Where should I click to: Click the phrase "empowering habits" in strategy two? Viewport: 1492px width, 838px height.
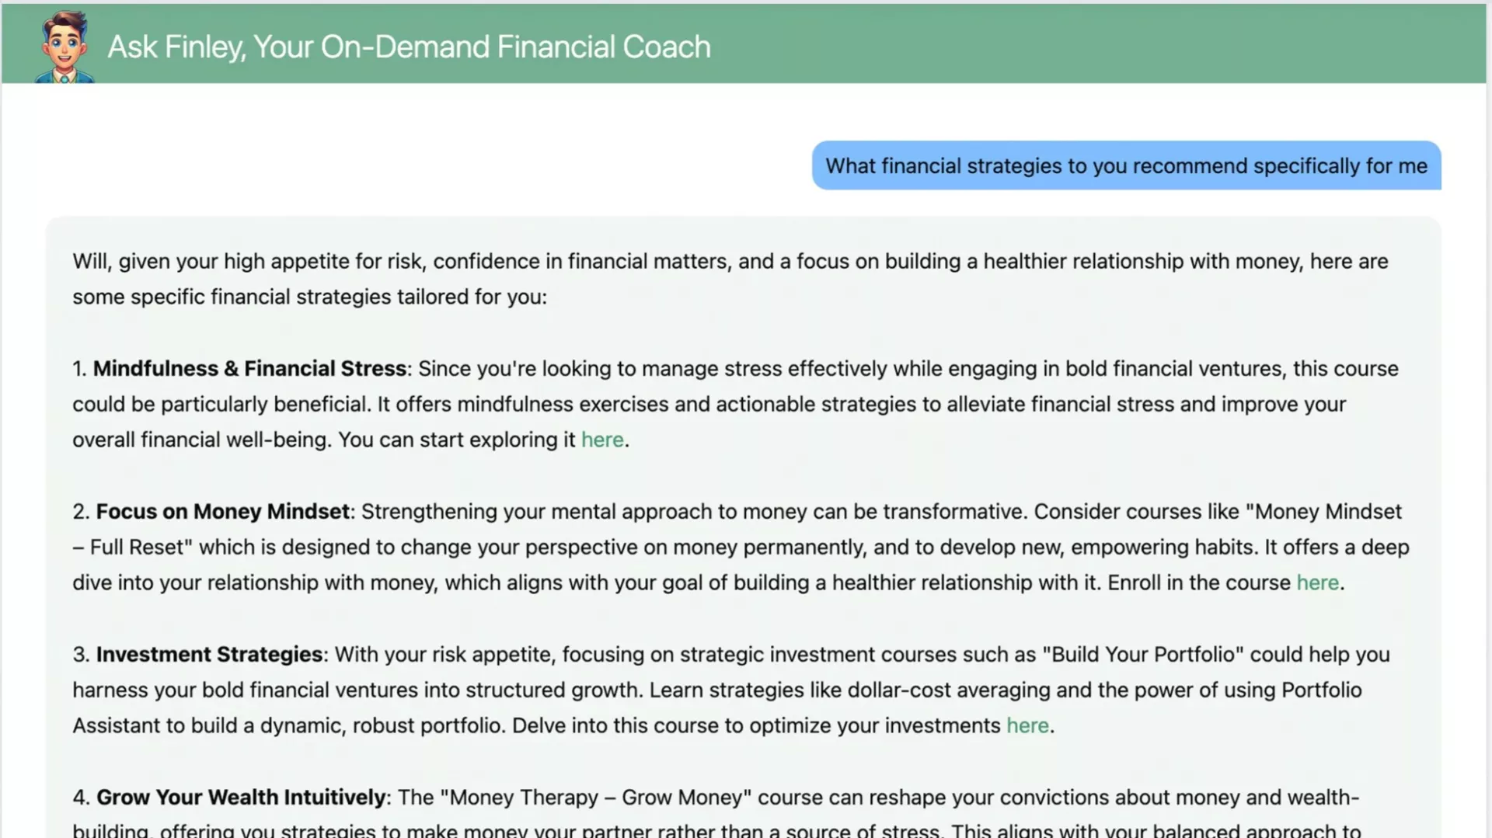[x=1163, y=547]
